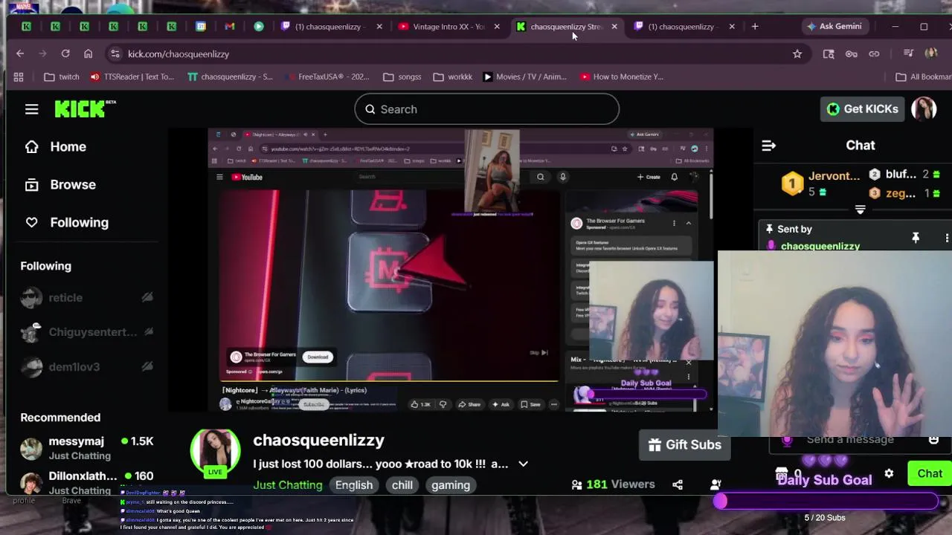Switch to first Twitch chaosqueenlizzy tab
Screen dimensions: 952x535
click(332, 26)
